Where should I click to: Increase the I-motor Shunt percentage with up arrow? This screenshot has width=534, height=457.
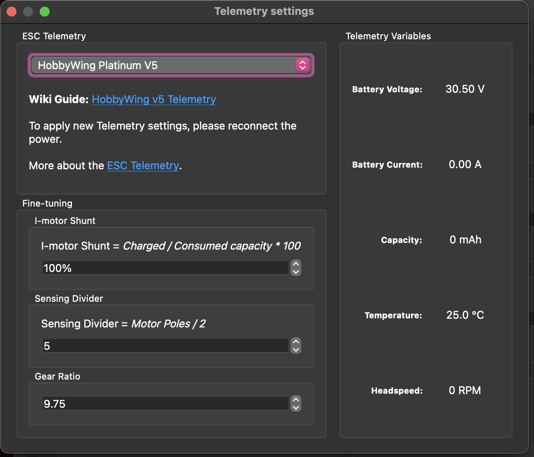click(x=296, y=264)
